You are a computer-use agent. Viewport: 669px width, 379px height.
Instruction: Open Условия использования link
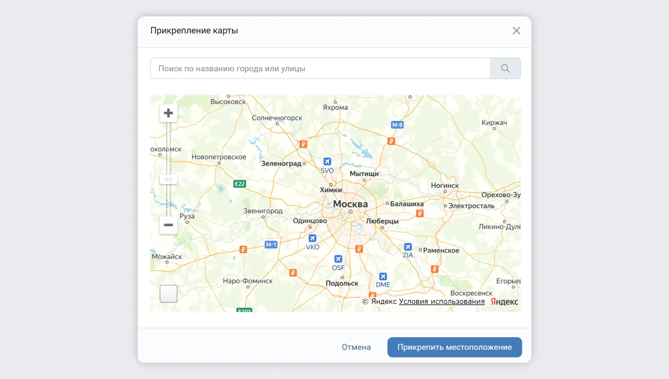[x=441, y=301]
